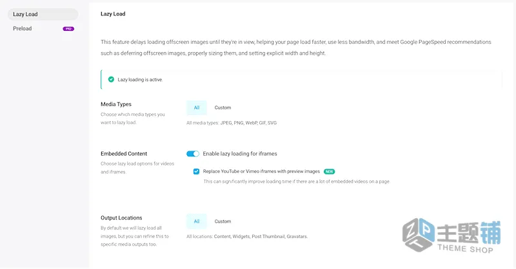Select Custom under Media Types
This screenshot has width=516, height=269.
click(223, 107)
